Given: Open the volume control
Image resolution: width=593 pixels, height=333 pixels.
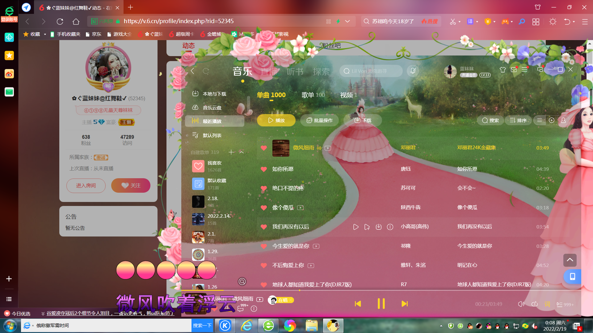Looking at the screenshot, I should pos(521,304).
